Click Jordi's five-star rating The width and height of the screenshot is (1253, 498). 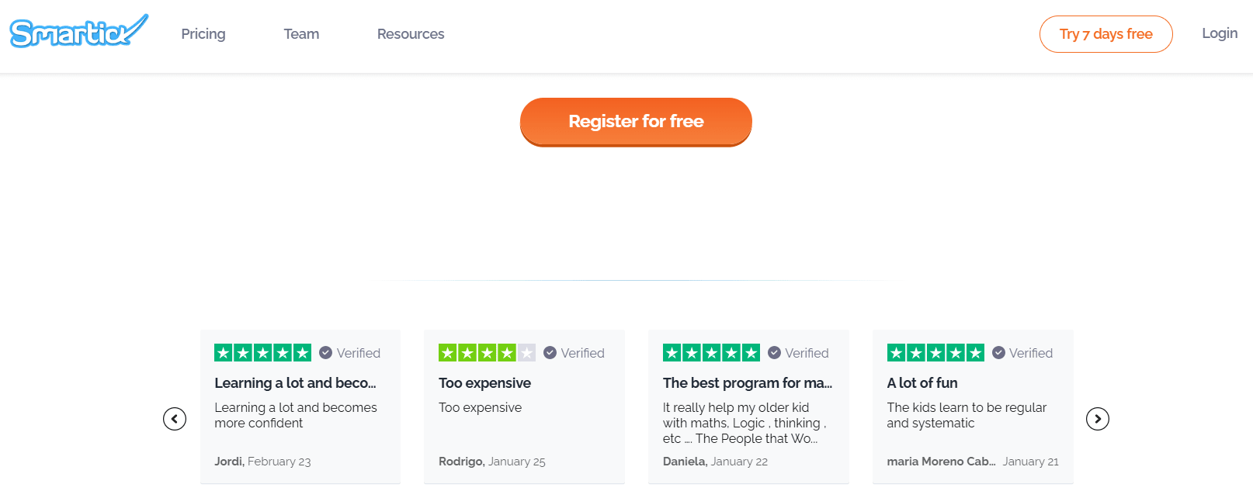[x=262, y=353]
